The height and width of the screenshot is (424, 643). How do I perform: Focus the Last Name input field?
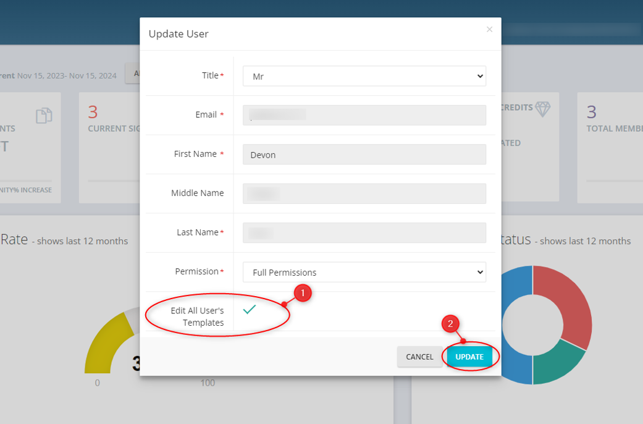point(364,232)
